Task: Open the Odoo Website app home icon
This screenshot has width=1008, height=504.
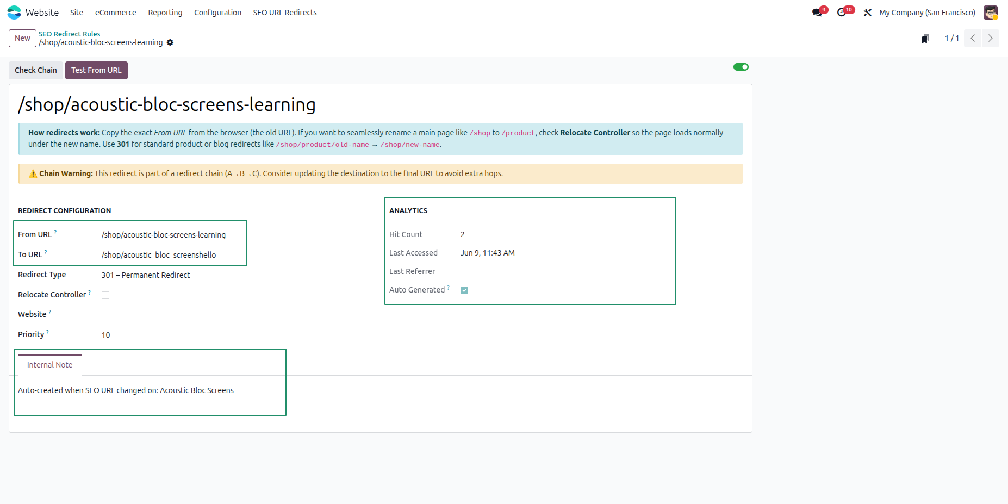Action: pyautogui.click(x=14, y=13)
